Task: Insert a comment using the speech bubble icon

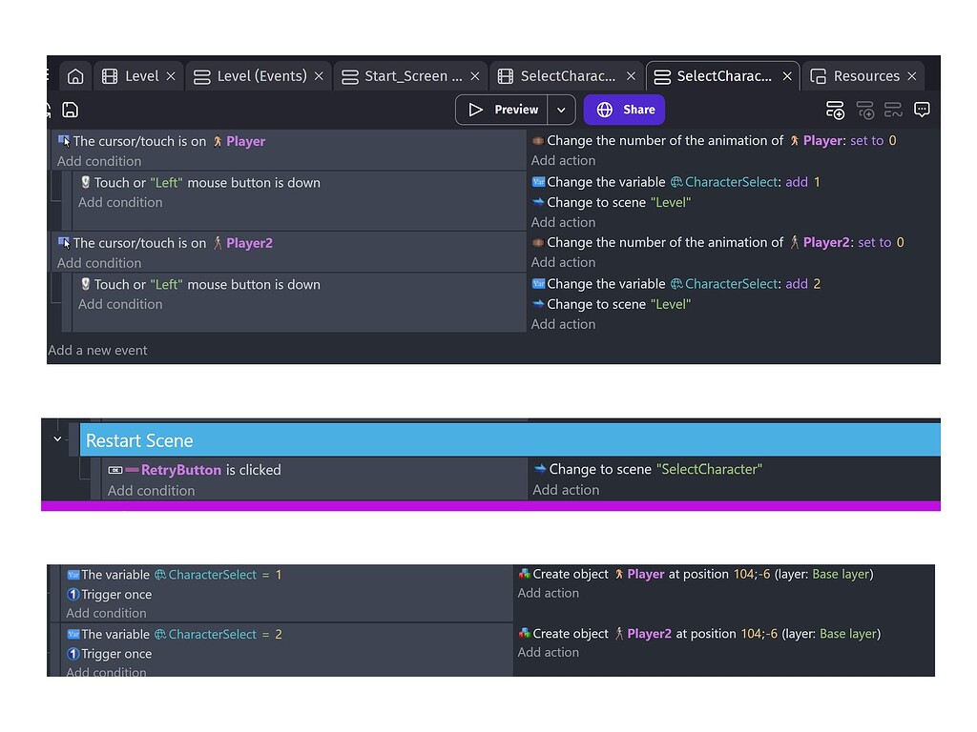Action: [x=922, y=110]
